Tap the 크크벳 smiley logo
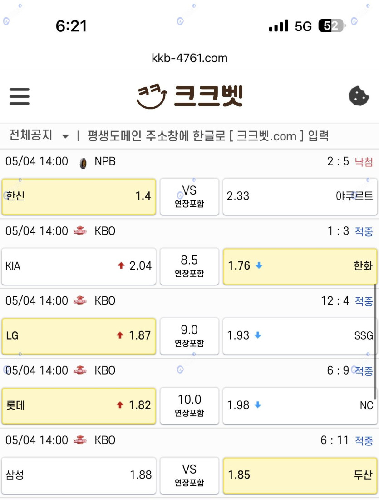Viewport: 379px width, 500px height. [x=151, y=96]
